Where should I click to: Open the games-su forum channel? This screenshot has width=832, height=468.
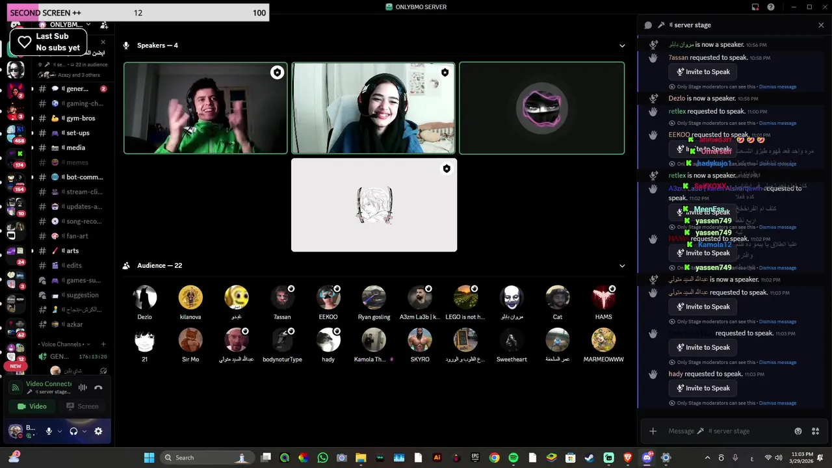pyautogui.click(x=73, y=280)
